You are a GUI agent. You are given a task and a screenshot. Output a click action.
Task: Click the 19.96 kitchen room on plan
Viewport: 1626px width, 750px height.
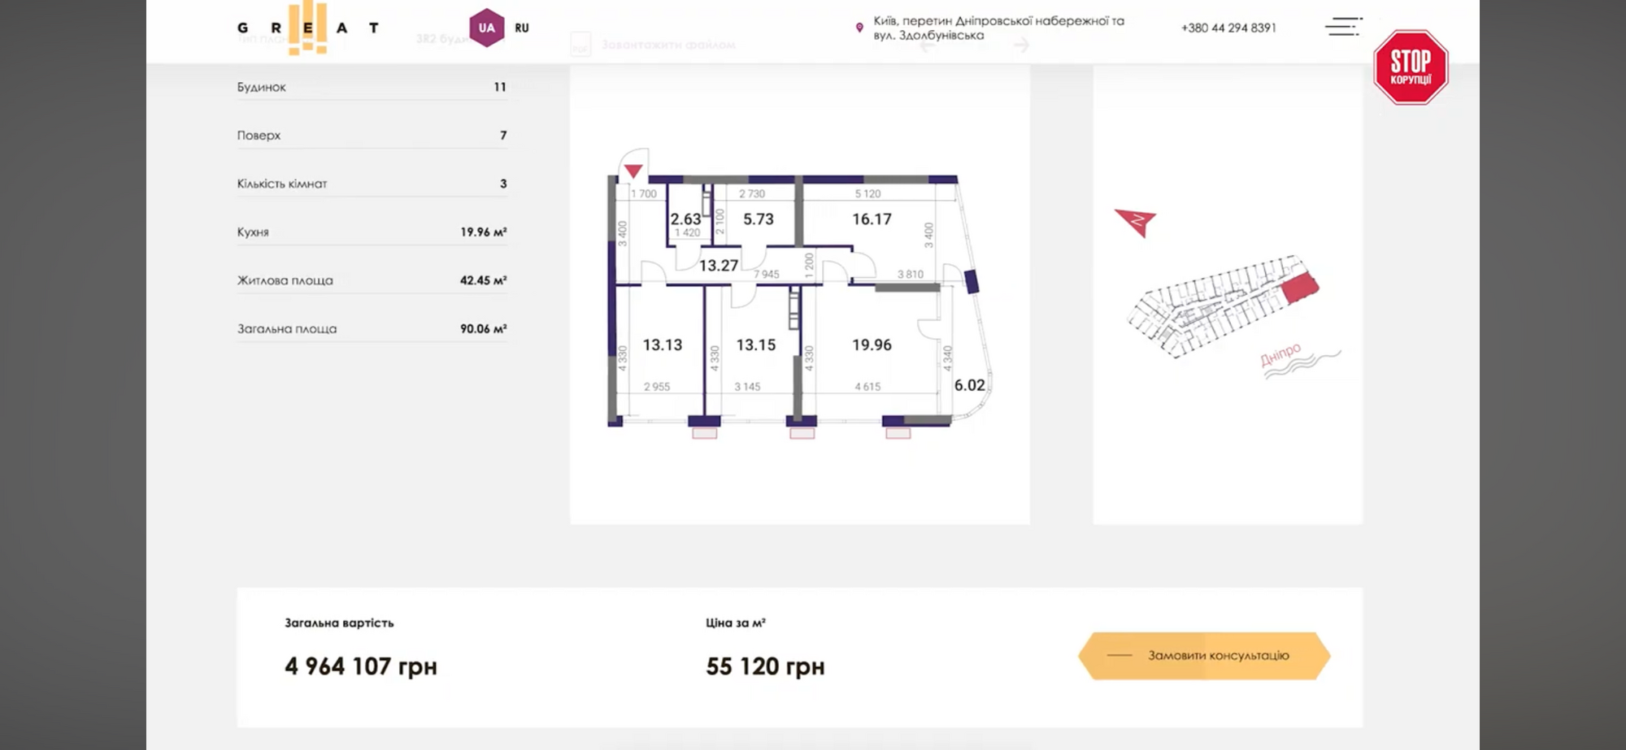(x=872, y=345)
